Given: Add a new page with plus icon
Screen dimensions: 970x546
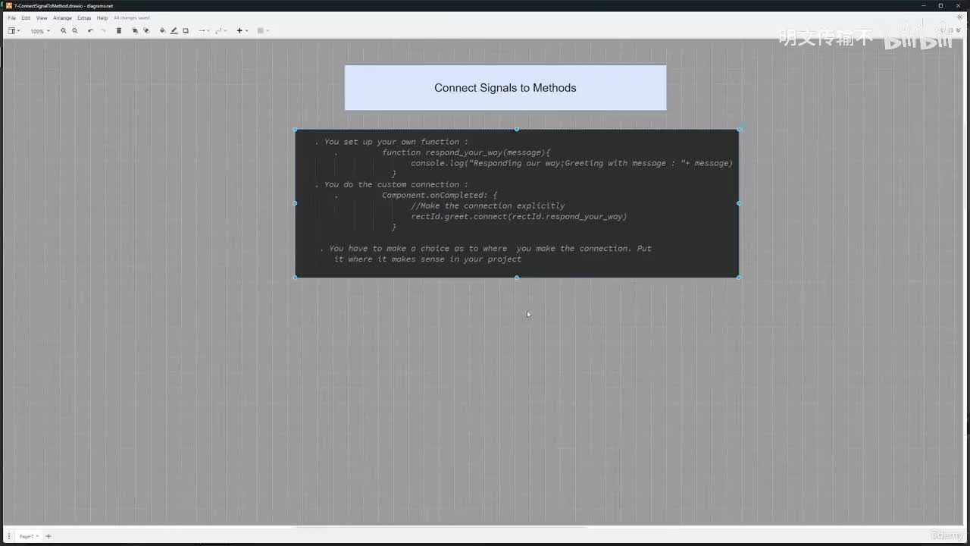Looking at the screenshot, I should tap(48, 536).
